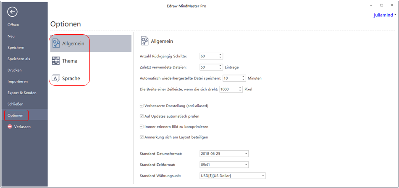
Task: Go to Drucken
Action: tap(15, 70)
